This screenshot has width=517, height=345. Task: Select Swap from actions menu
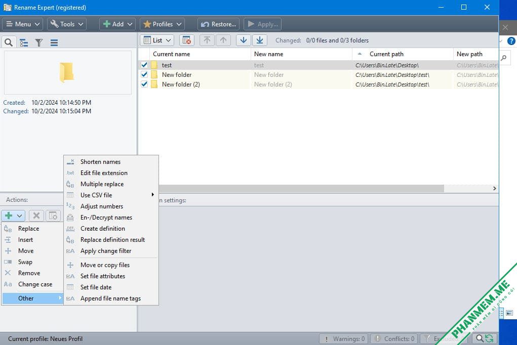32,262
